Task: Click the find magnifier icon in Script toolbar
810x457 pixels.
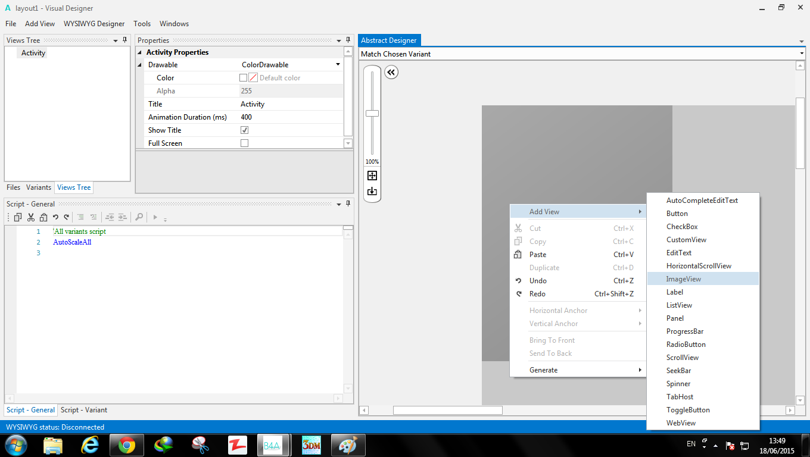Action: pyautogui.click(x=139, y=217)
